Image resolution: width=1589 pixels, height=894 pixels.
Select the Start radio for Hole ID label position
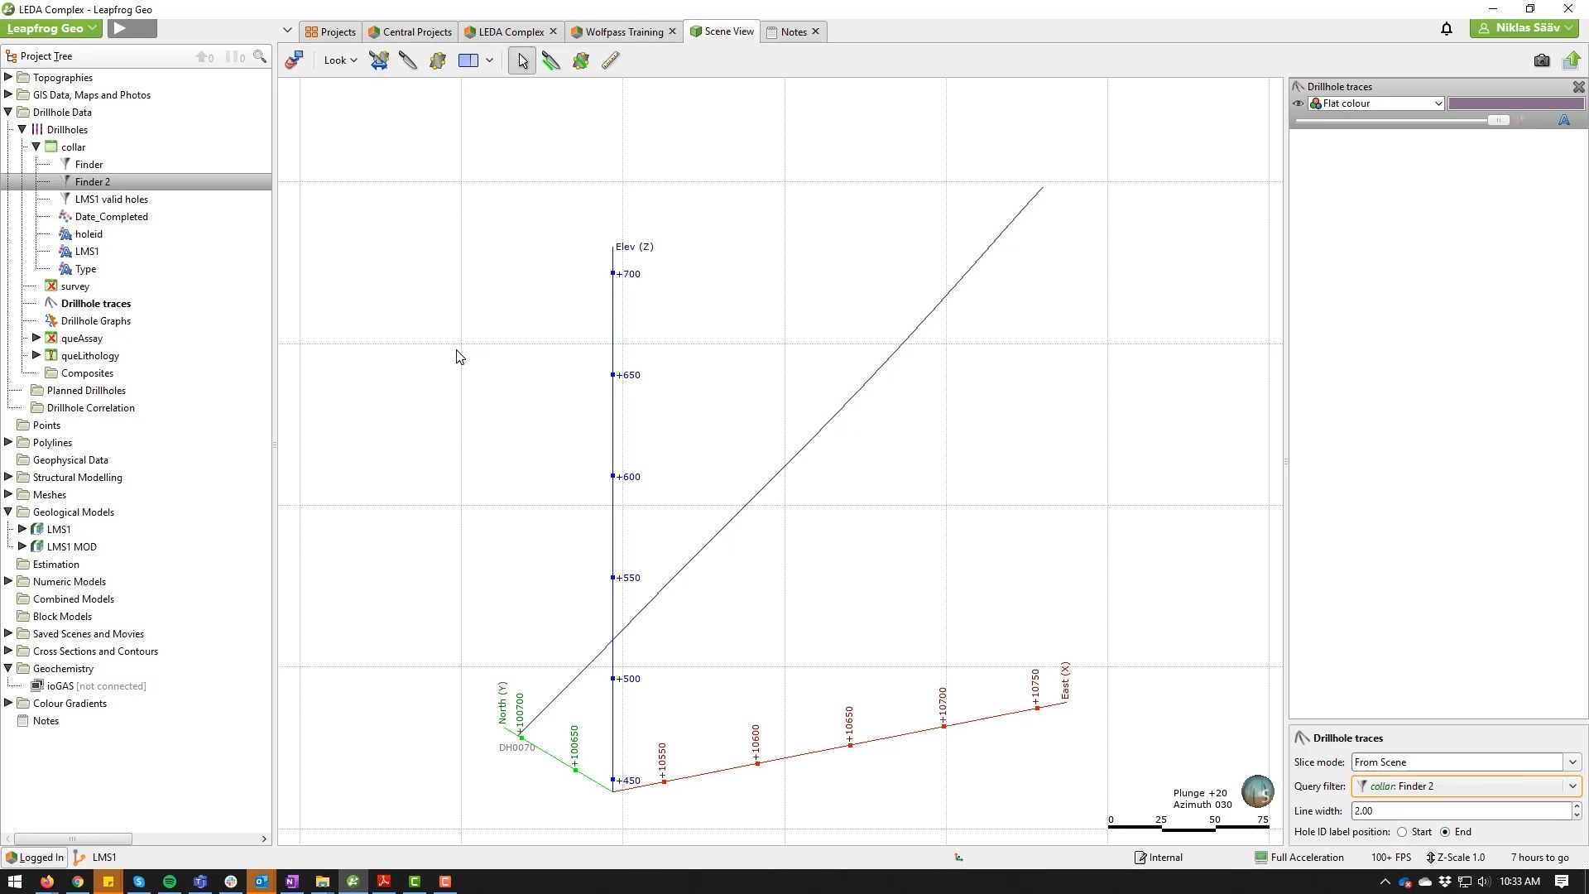[1402, 832]
